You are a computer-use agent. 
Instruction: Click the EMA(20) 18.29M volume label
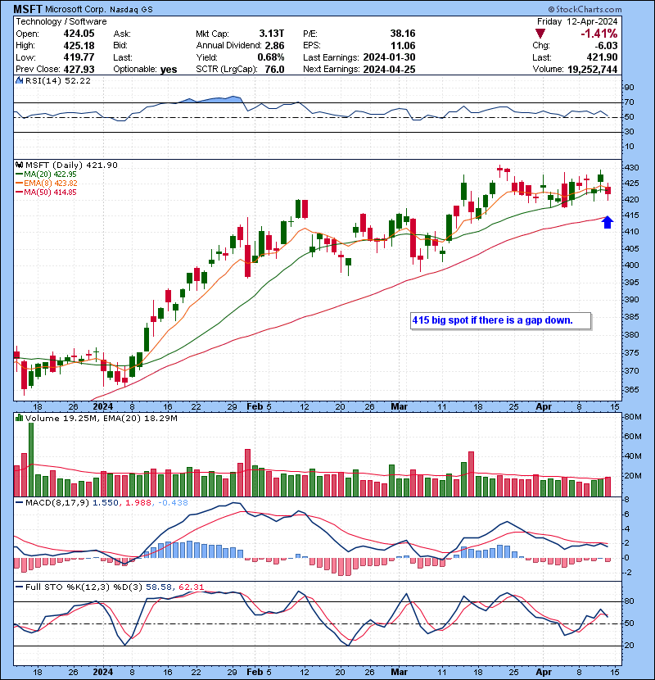coord(140,418)
